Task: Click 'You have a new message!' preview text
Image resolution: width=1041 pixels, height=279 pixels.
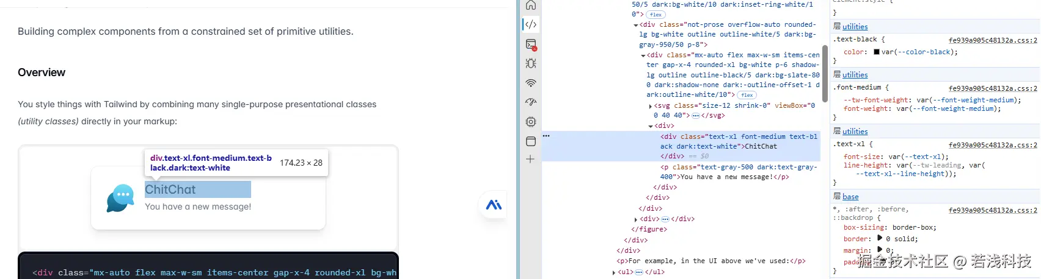Action: click(x=198, y=207)
